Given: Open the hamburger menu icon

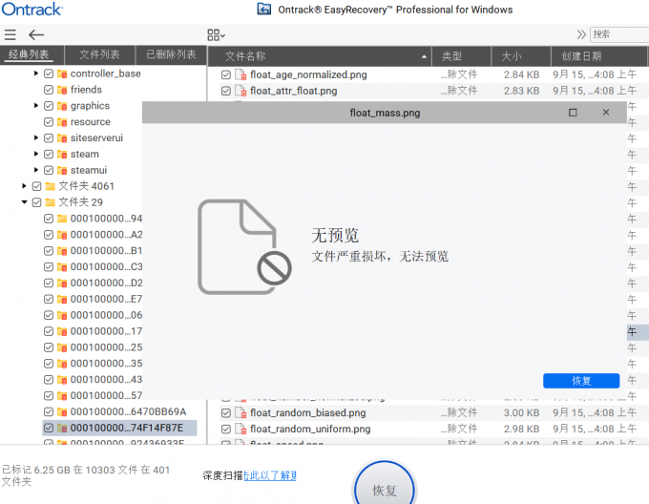Looking at the screenshot, I should [x=10, y=34].
